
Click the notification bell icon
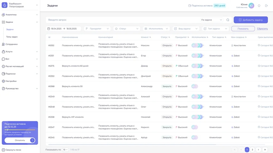point(259,5)
